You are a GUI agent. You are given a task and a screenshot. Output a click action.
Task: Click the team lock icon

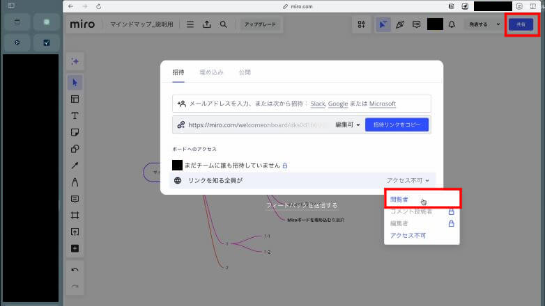[x=285, y=166]
